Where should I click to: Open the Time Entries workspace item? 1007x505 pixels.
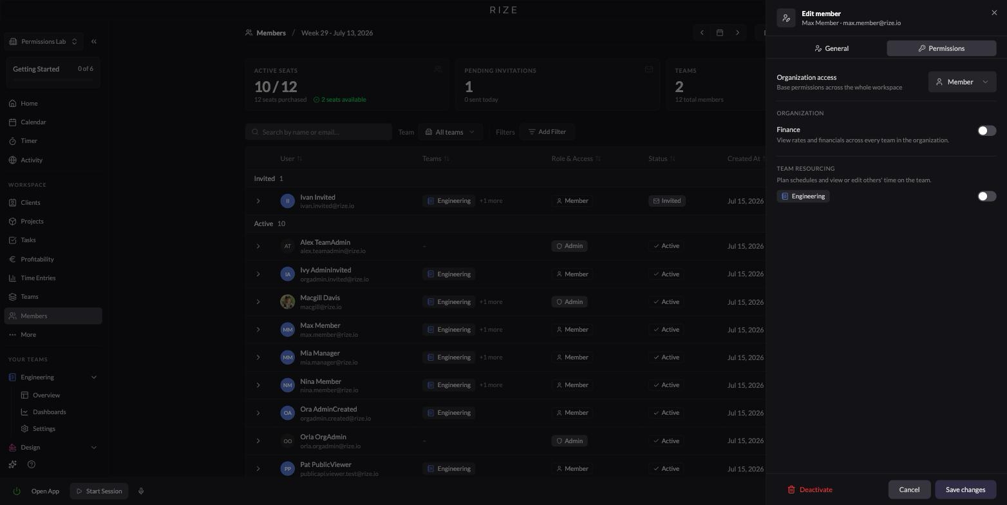click(53, 278)
